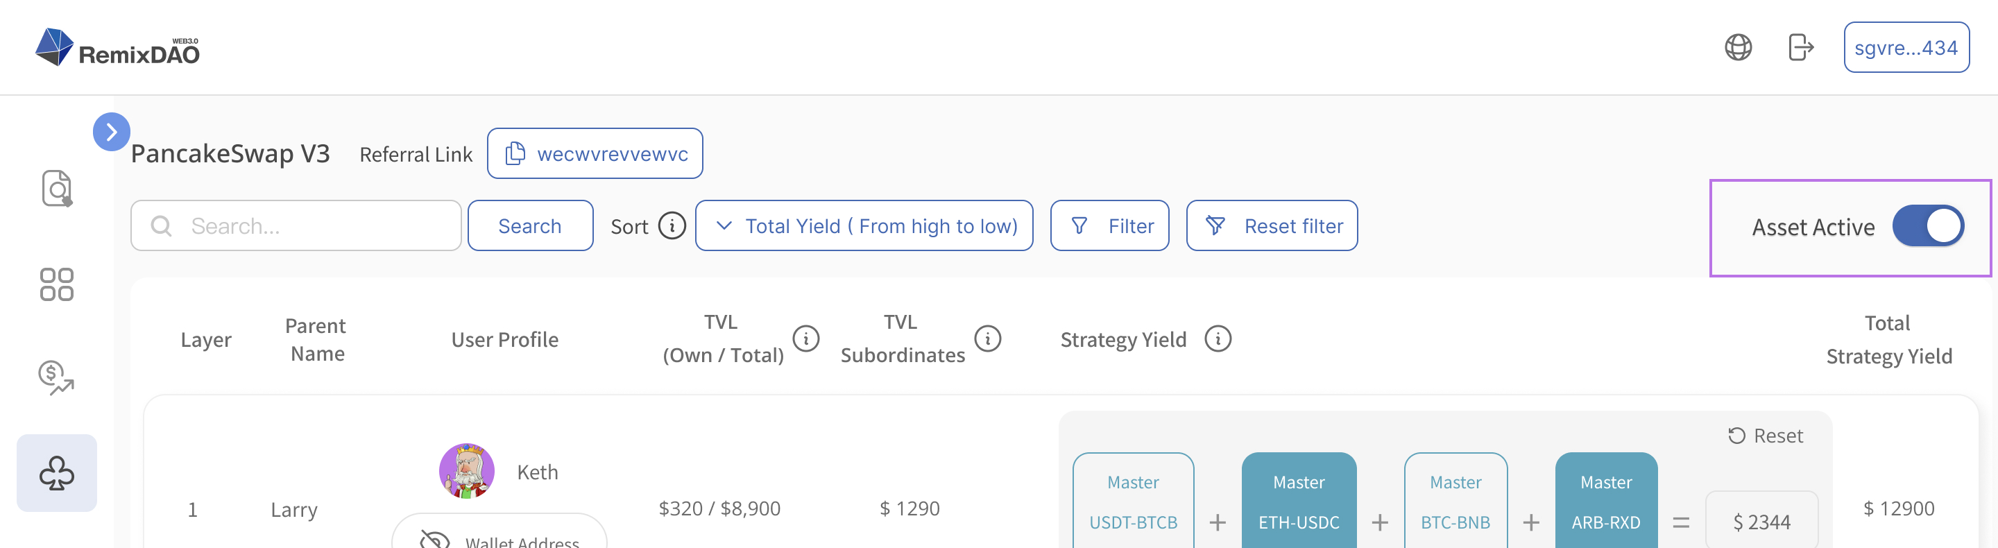This screenshot has width=1998, height=548.
Task: Click the Total Strategy Yield header
Action: (x=1888, y=339)
